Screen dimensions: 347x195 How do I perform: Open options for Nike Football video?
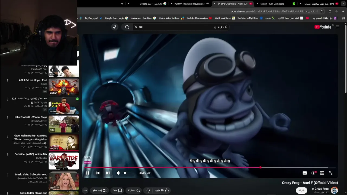8,118
